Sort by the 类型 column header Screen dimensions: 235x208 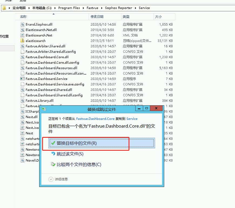[x=137, y=17]
